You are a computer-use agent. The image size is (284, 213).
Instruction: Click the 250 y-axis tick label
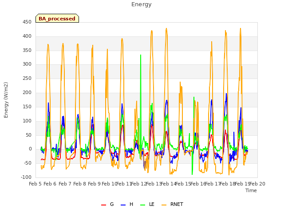click(27, 78)
